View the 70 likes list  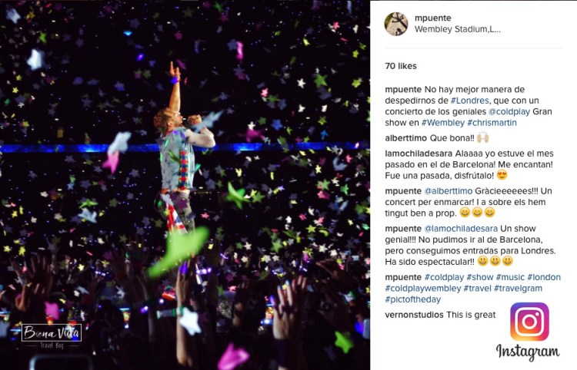pos(400,67)
